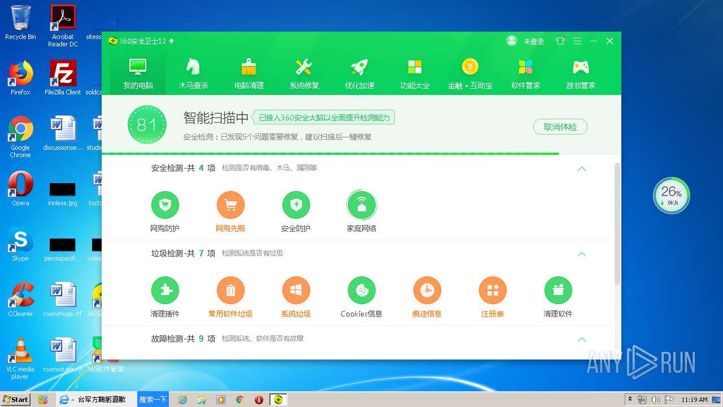Click the scan progress bar
The height and width of the screenshot is (407, 723).
pyautogui.click(x=361, y=153)
